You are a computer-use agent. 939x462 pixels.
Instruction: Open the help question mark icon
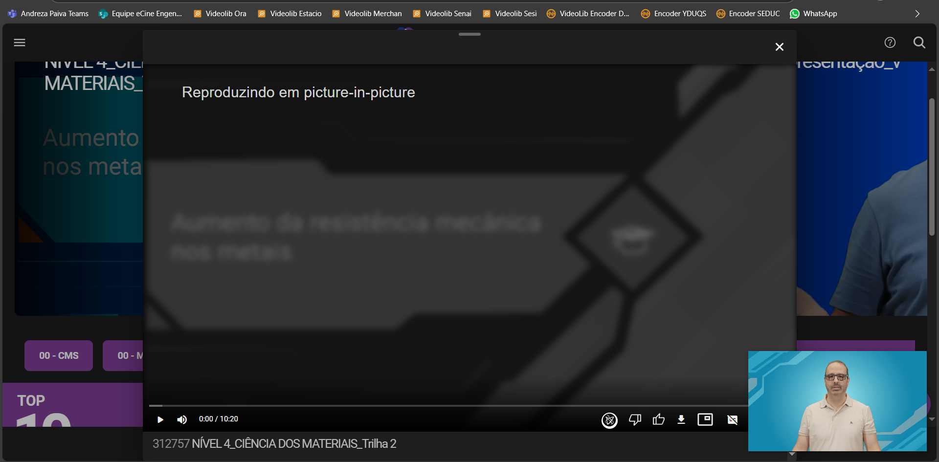coord(890,43)
